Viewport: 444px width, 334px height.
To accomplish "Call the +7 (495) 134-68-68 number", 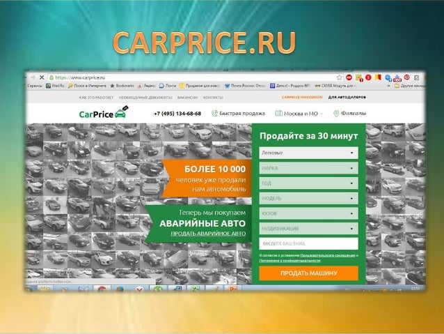I will point(177,114).
